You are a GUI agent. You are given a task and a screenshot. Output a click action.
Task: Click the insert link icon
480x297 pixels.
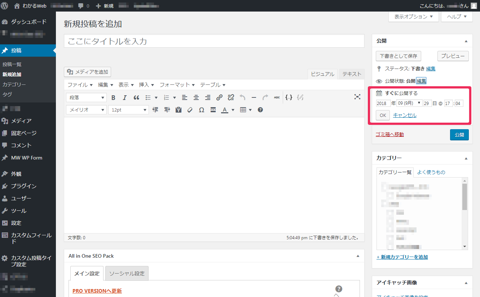[x=219, y=97]
